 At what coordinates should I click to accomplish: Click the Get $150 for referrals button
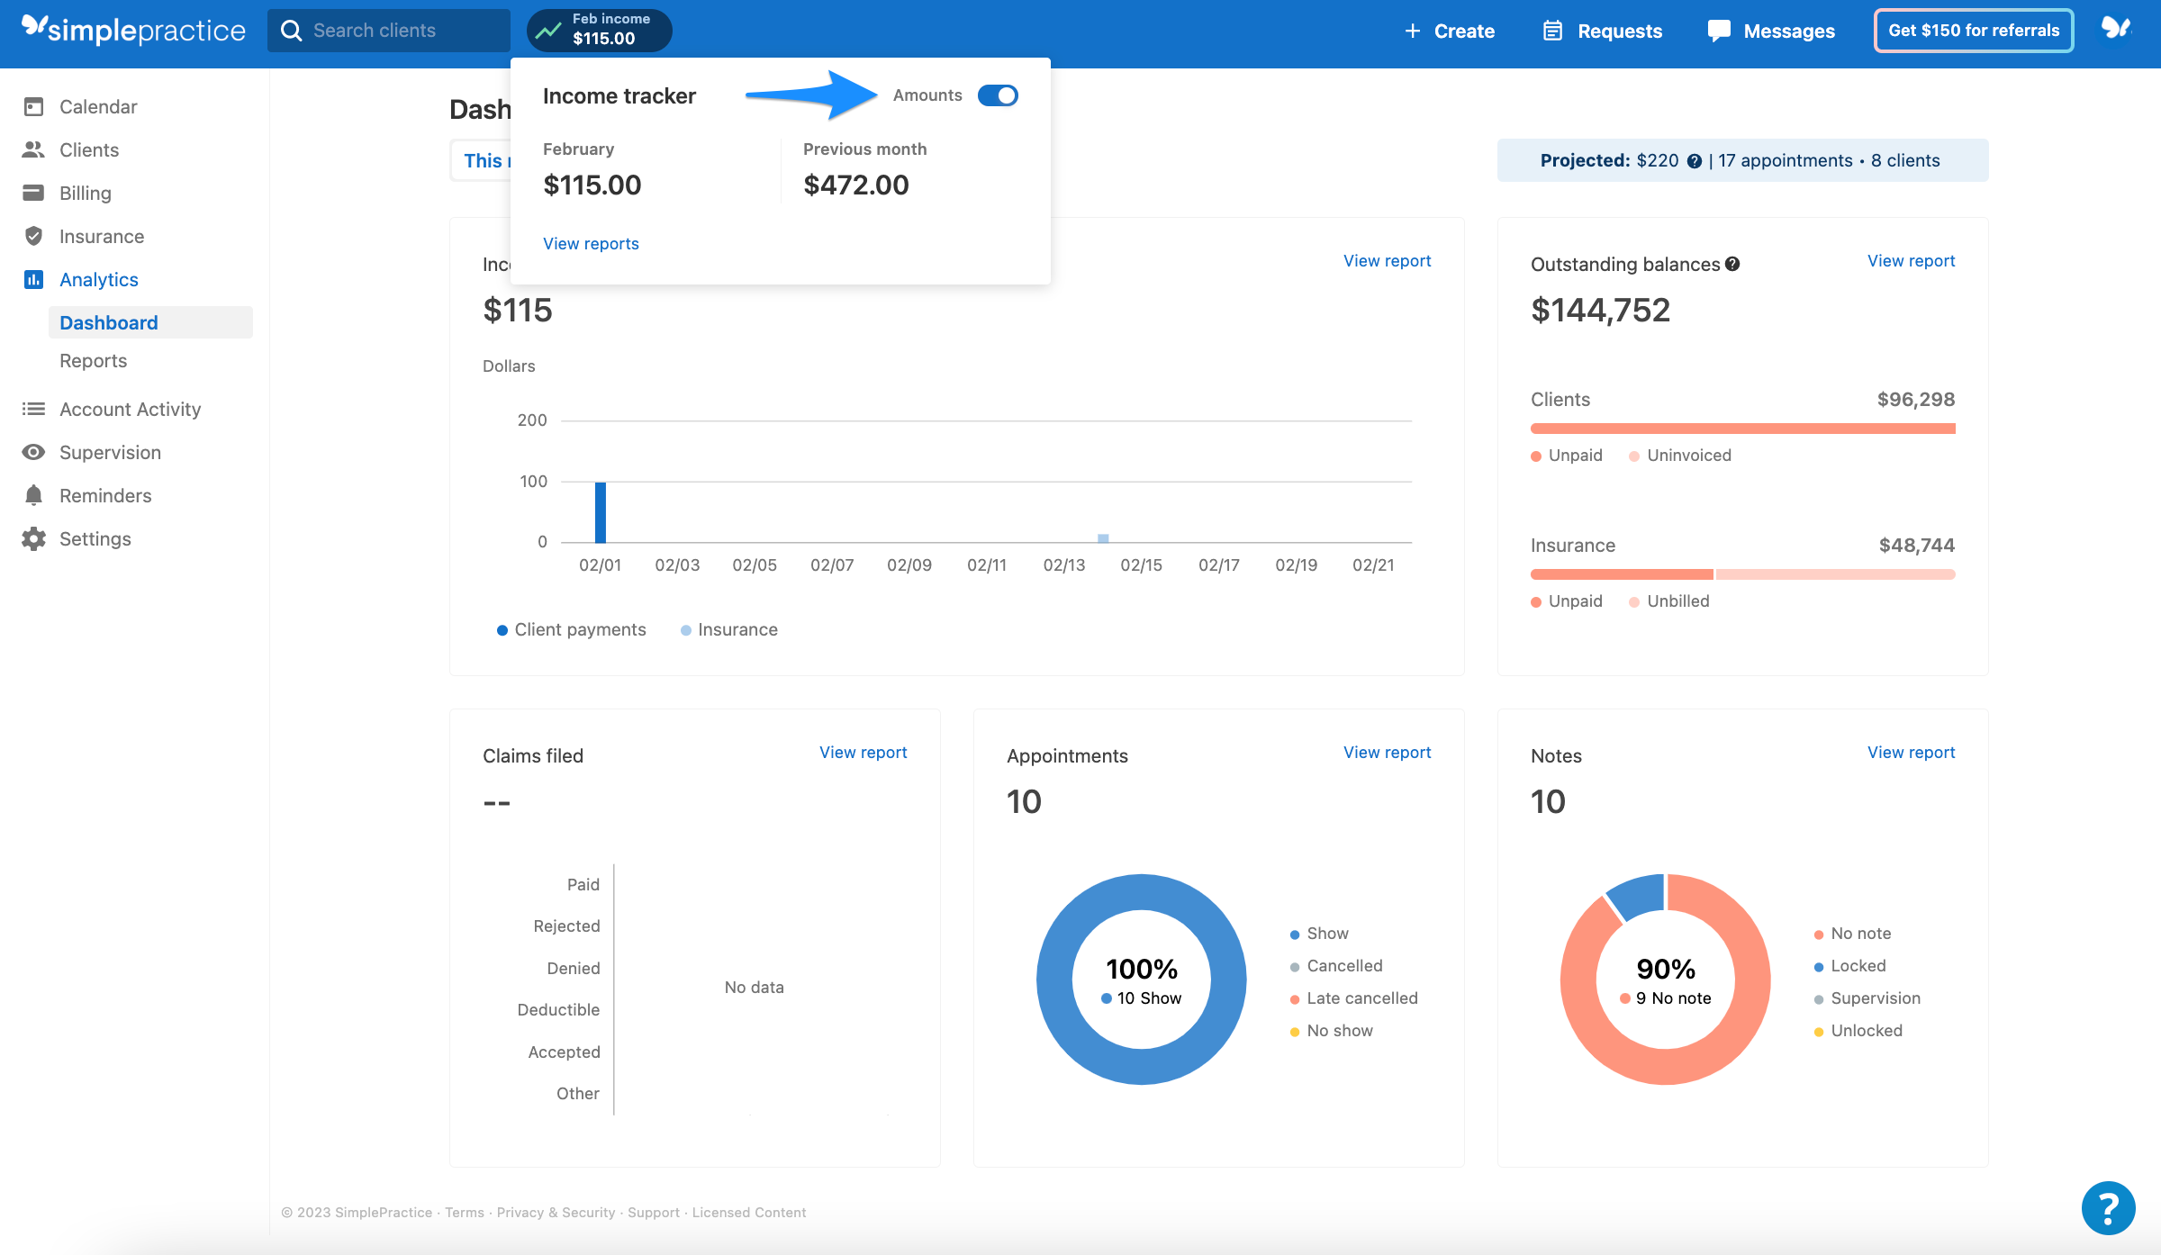point(1974,30)
